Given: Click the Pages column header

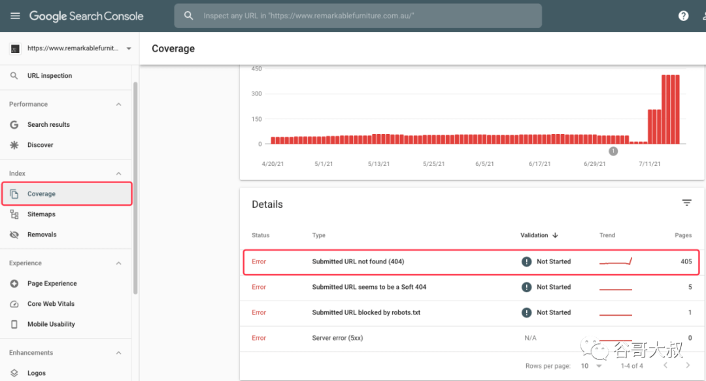Looking at the screenshot, I should point(683,235).
